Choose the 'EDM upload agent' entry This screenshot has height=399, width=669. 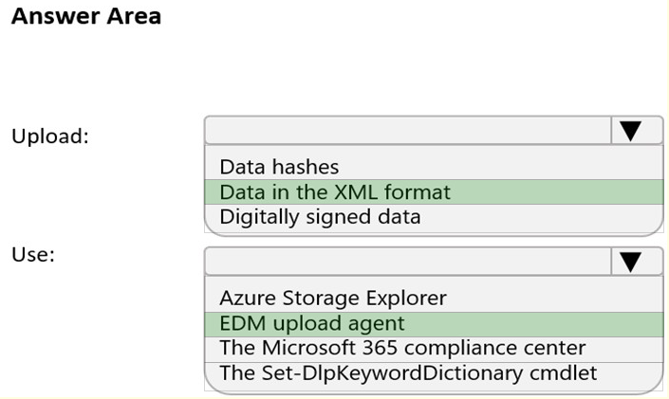tap(312, 323)
